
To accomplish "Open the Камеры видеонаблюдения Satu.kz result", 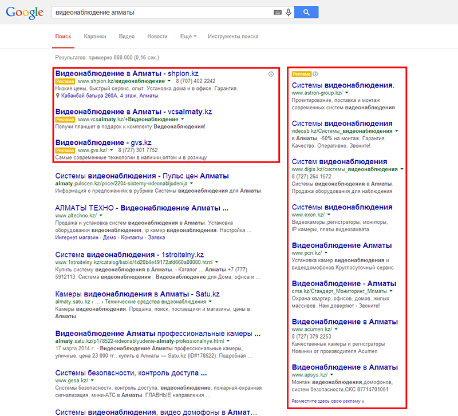I will point(137,294).
